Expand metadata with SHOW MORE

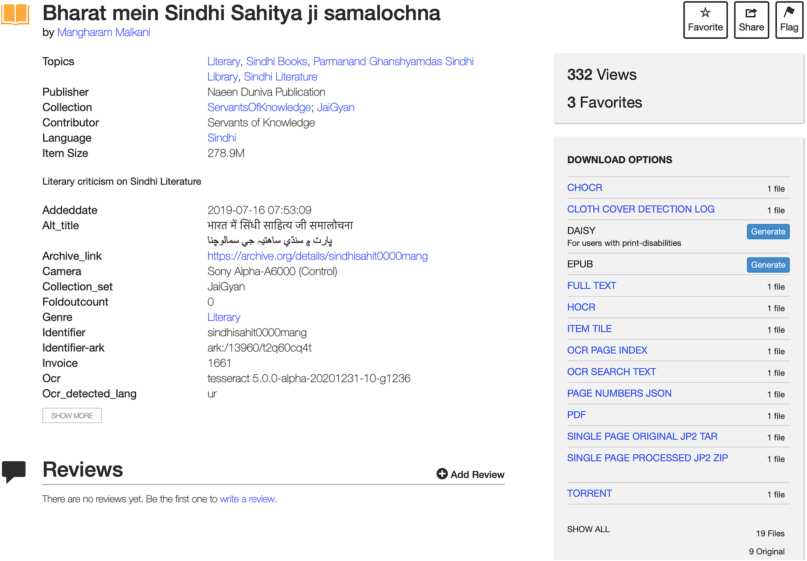[x=72, y=415]
